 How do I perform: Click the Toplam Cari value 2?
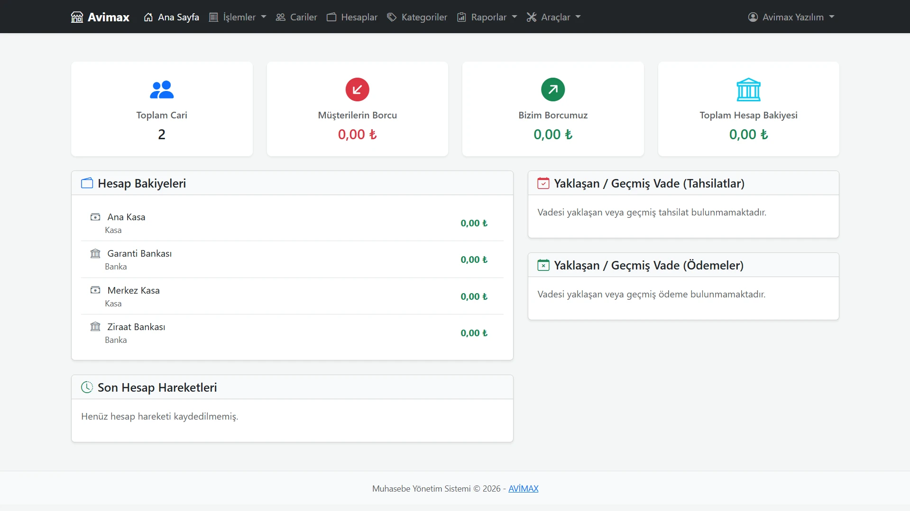pyautogui.click(x=162, y=134)
